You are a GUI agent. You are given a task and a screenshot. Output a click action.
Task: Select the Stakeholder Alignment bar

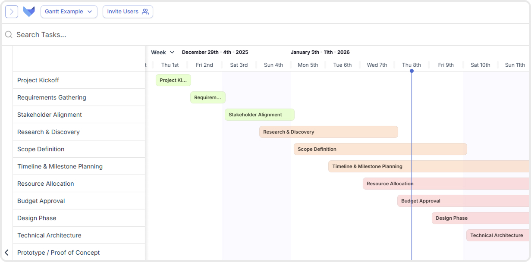[259, 114]
